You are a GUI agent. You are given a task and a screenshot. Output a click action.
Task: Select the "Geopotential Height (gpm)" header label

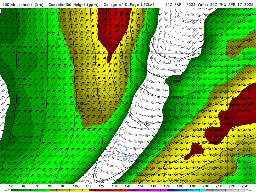pos(74,4)
